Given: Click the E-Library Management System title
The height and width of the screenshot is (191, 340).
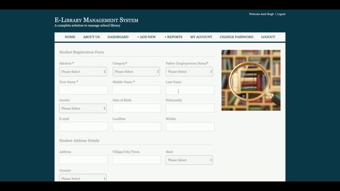Looking at the screenshot, I should point(96,20).
